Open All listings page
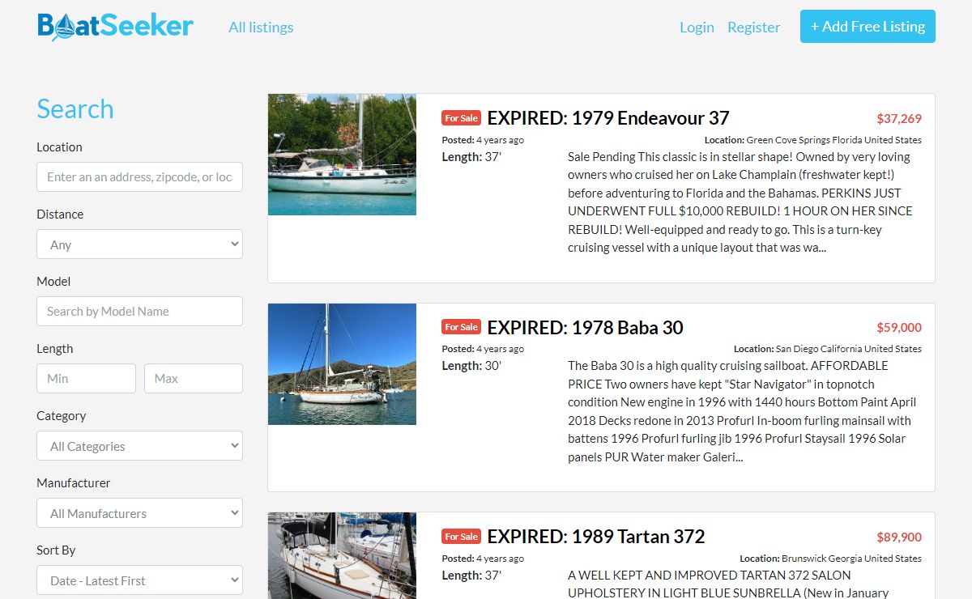 (261, 28)
